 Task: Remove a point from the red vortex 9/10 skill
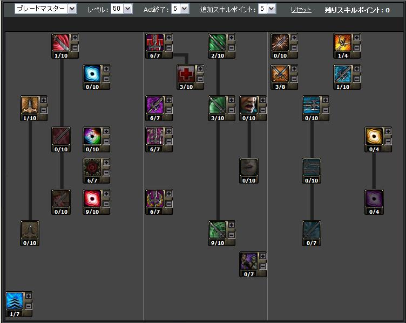pyautogui.click(x=106, y=203)
